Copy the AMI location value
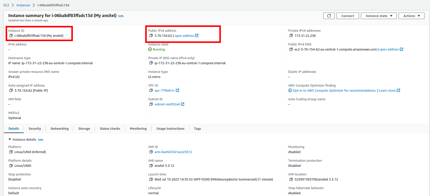 (291, 179)
